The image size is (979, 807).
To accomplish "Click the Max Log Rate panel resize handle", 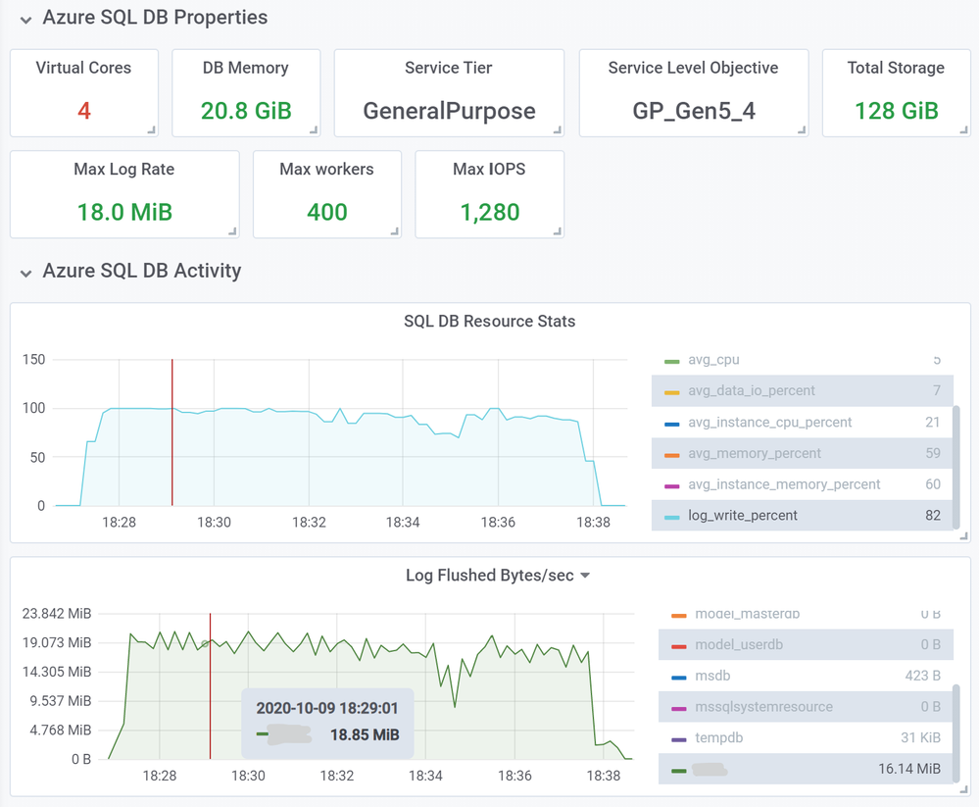I will (232, 231).
